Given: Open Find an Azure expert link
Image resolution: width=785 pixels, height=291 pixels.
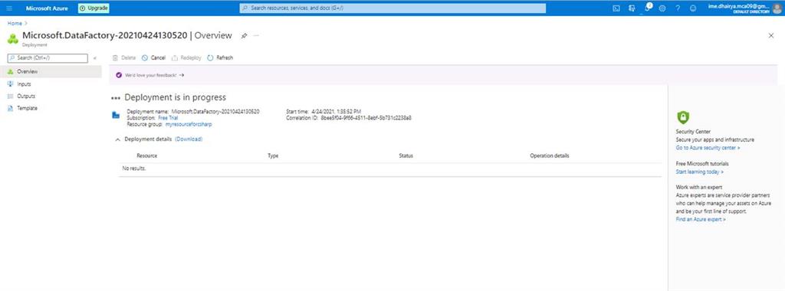Looking at the screenshot, I should coord(701,219).
